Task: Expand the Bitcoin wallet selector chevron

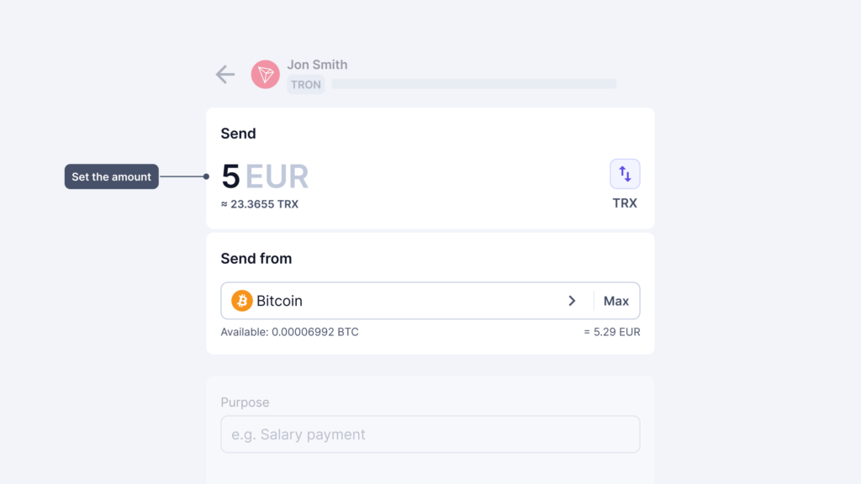Action: tap(572, 301)
